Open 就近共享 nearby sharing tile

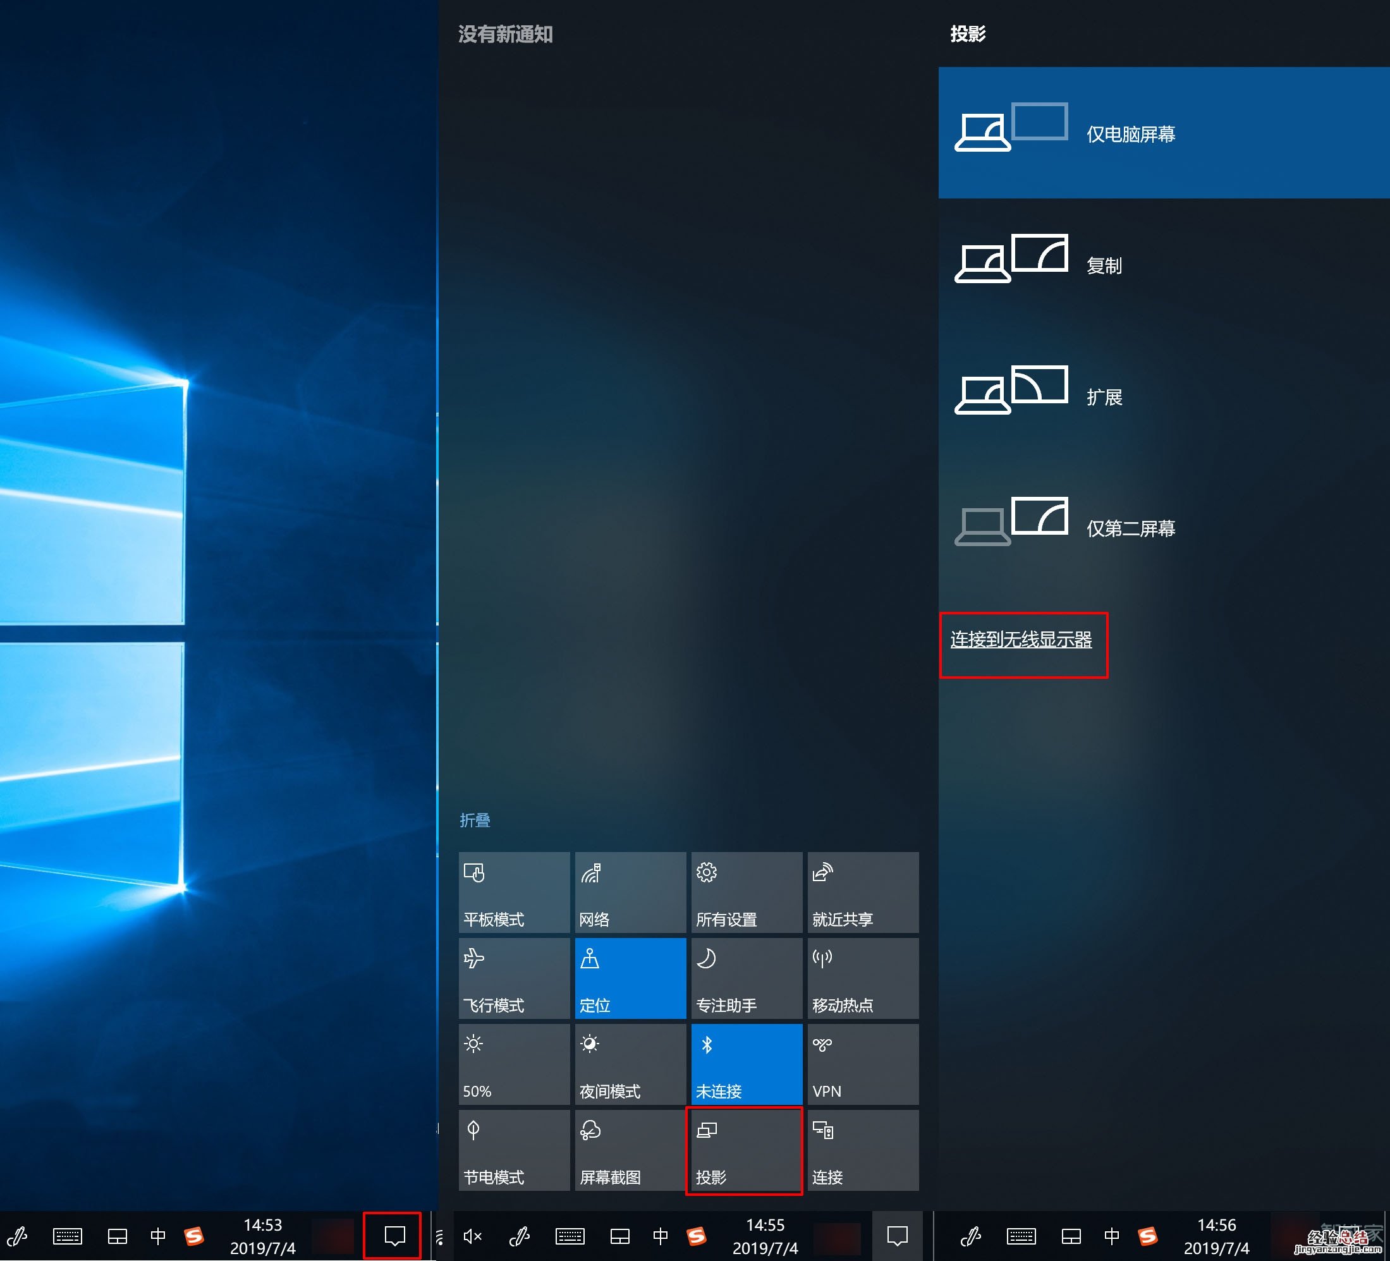pyautogui.click(x=863, y=892)
